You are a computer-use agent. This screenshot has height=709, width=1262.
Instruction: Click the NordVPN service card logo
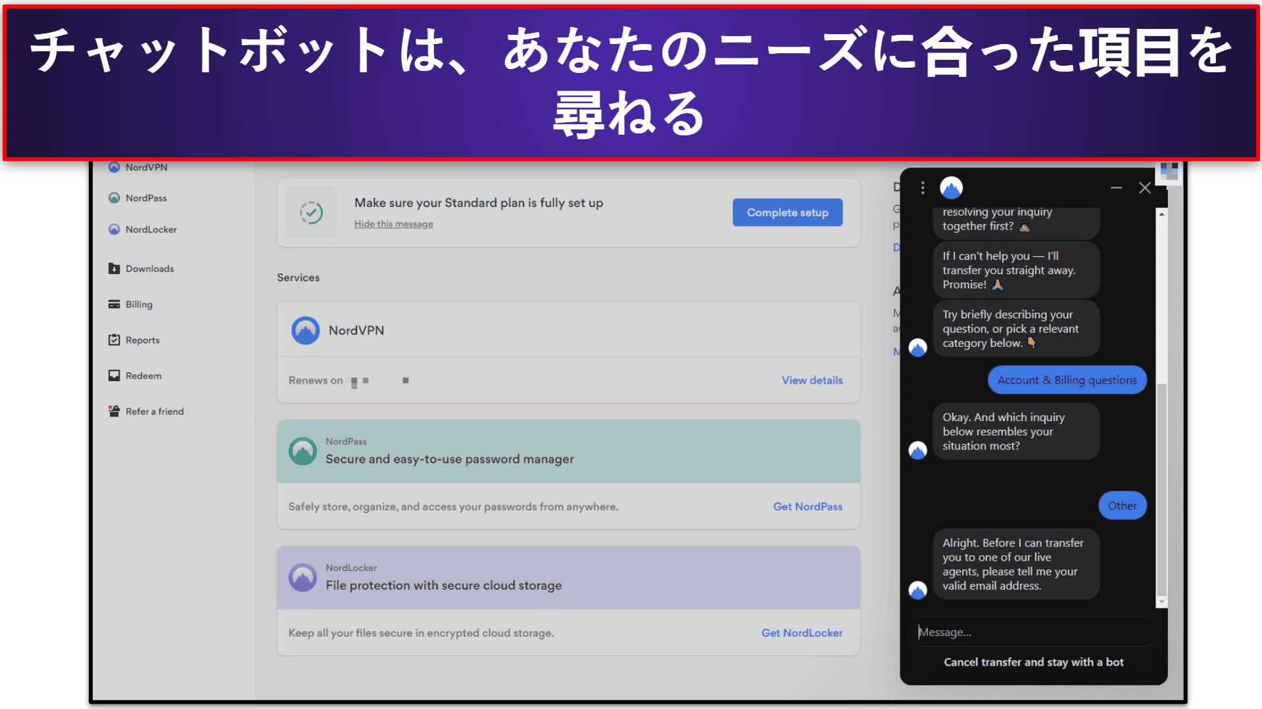pyautogui.click(x=305, y=331)
